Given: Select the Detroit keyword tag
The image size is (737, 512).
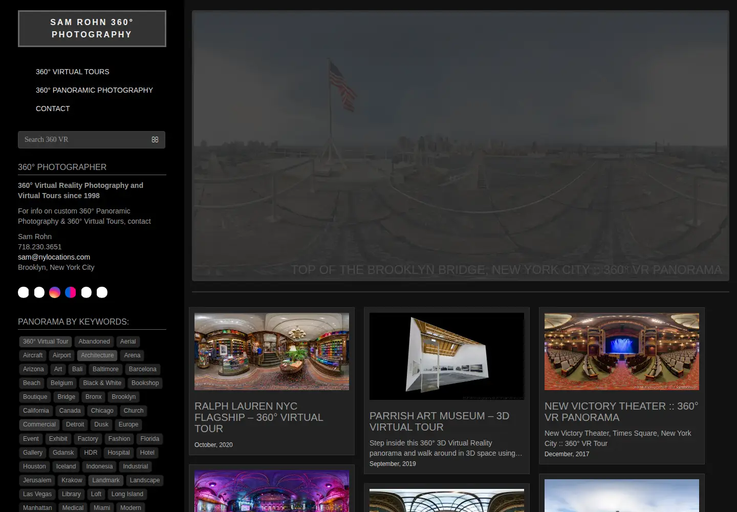Looking at the screenshot, I should tap(75, 424).
